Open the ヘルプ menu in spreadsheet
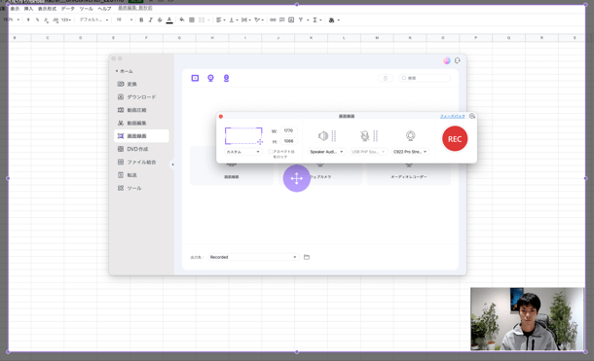Viewport: 594px width, 361px height. [104, 9]
